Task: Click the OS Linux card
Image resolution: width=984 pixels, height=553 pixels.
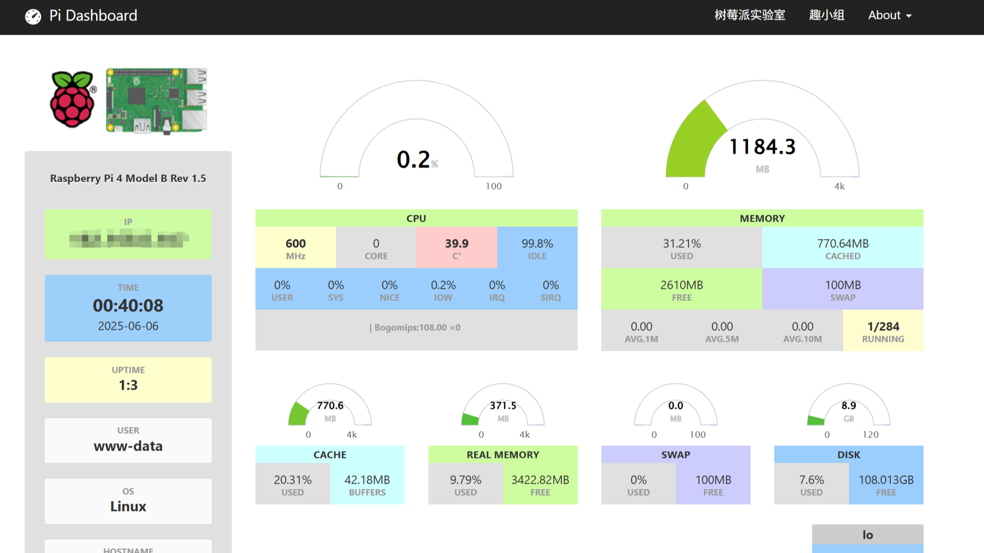Action: click(x=128, y=501)
